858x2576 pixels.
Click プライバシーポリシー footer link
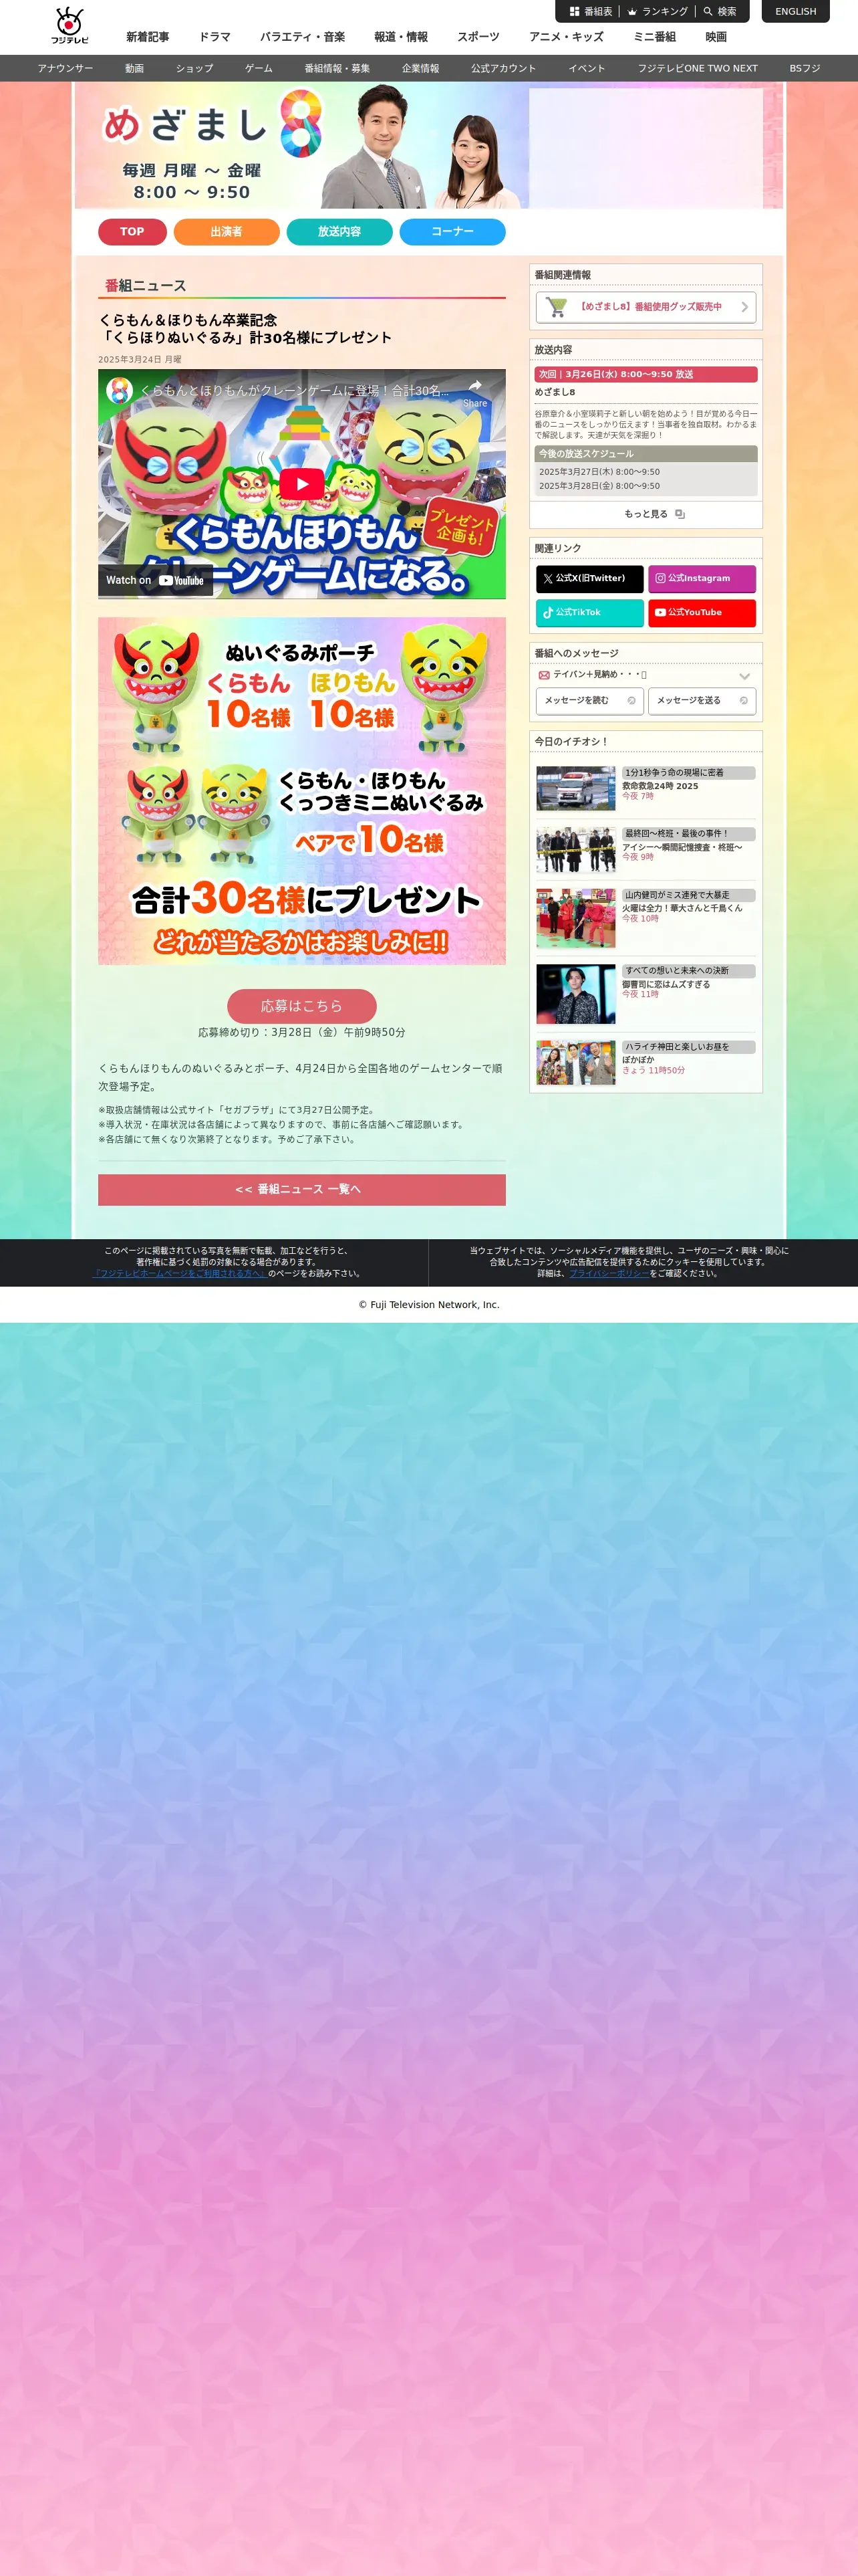tap(609, 1274)
